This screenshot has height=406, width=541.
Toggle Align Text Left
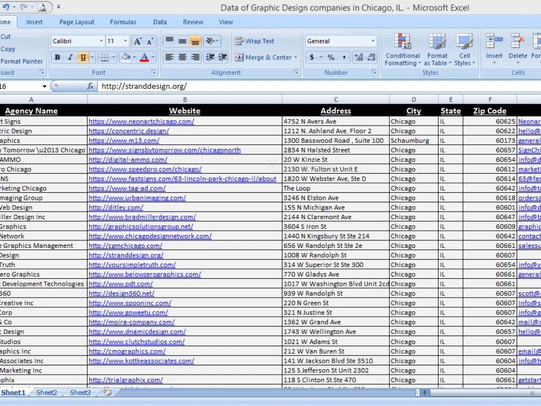169,57
